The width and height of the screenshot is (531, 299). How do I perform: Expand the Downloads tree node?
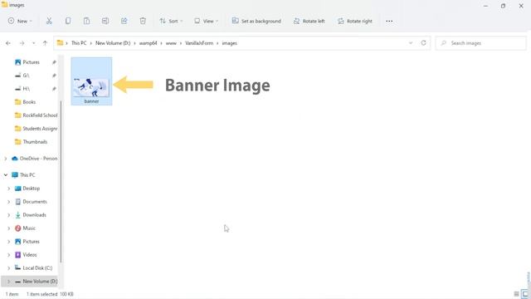point(9,214)
